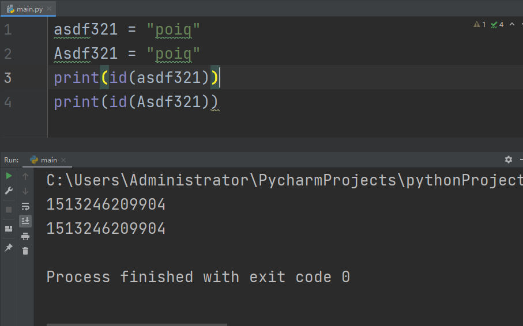Open run configuration wrench icon
The image size is (523, 326).
[9, 191]
